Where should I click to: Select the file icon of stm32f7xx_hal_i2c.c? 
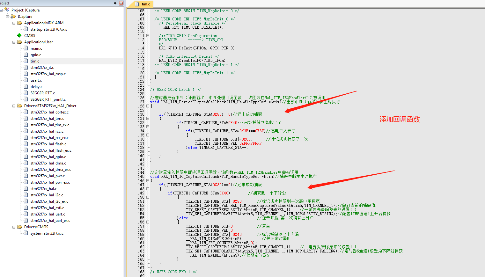pos(26,195)
